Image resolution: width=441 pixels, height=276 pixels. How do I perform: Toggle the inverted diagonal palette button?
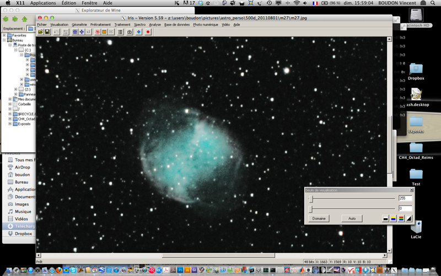pos(408,219)
